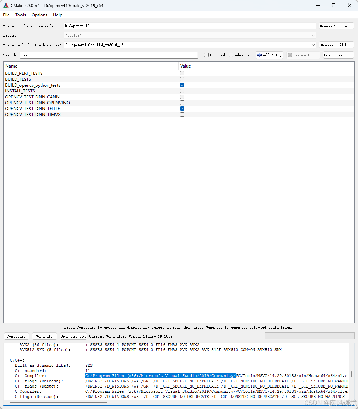The image size is (358, 409).
Task: Enable the BUILD_PERF_TESTS checkbox
Action: (x=182, y=73)
